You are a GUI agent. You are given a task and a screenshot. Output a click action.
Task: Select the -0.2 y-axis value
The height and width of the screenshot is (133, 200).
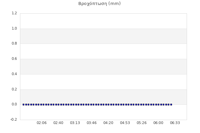coord(14,120)
